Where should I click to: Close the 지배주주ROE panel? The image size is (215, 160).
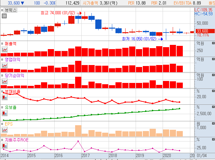[x=213, y=140]
